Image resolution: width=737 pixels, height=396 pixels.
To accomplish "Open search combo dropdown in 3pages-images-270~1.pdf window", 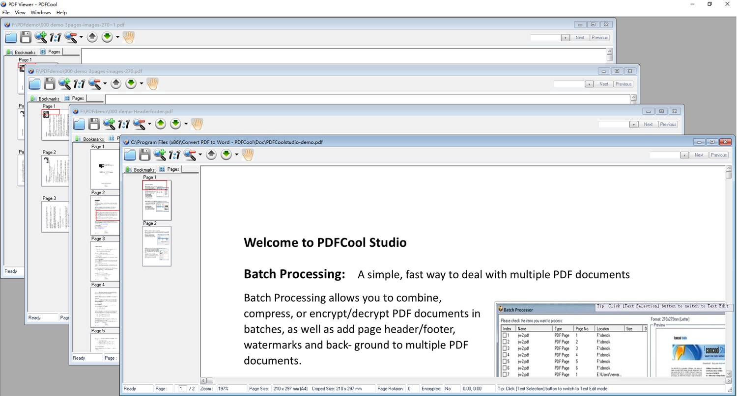I will click(566, 38).
